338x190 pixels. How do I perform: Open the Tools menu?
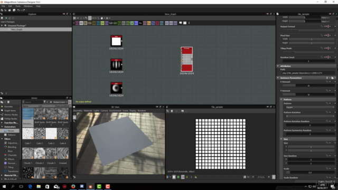pyautogui.click(x=18, y=6)
